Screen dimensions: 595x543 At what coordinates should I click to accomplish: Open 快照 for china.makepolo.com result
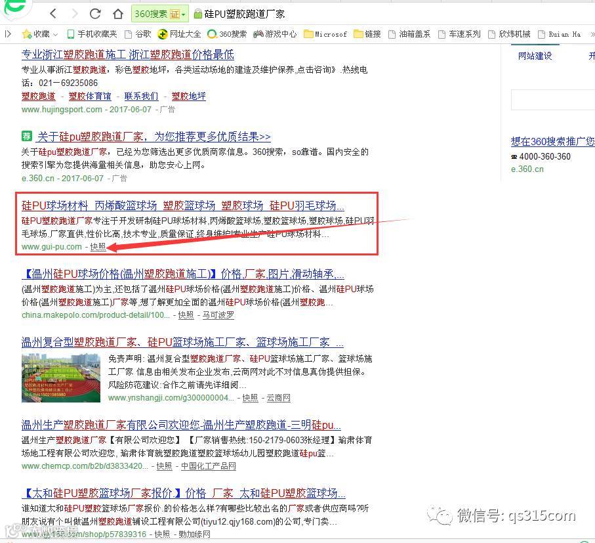point(186,315)
